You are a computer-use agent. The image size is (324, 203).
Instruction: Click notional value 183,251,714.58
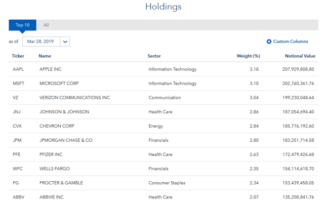pyautogui.click(x=298, y=140)
